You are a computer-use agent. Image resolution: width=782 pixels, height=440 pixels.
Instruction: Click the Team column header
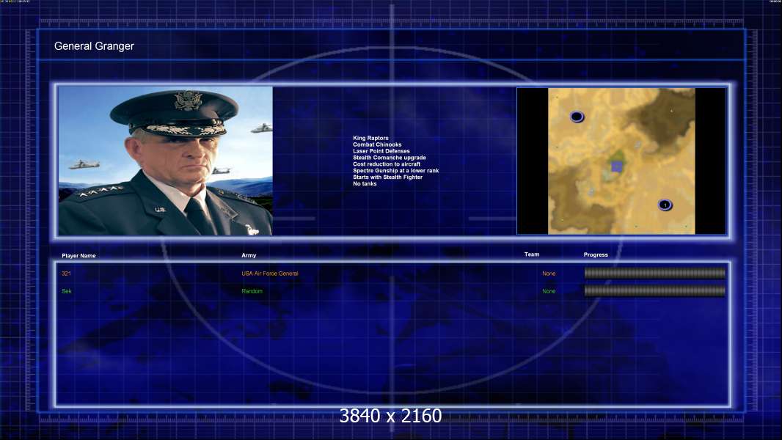click(532, 254)
